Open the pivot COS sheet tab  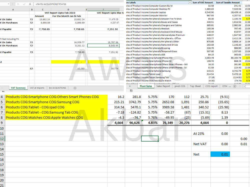pyautogui.click(x=179, y=87)
